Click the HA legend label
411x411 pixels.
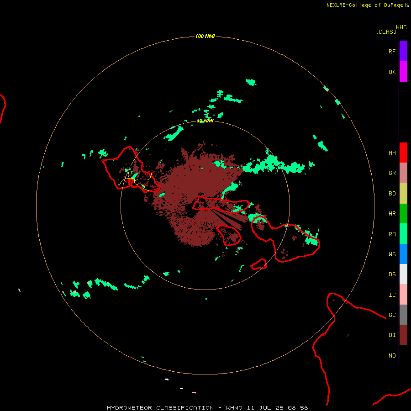coord(392,153)
